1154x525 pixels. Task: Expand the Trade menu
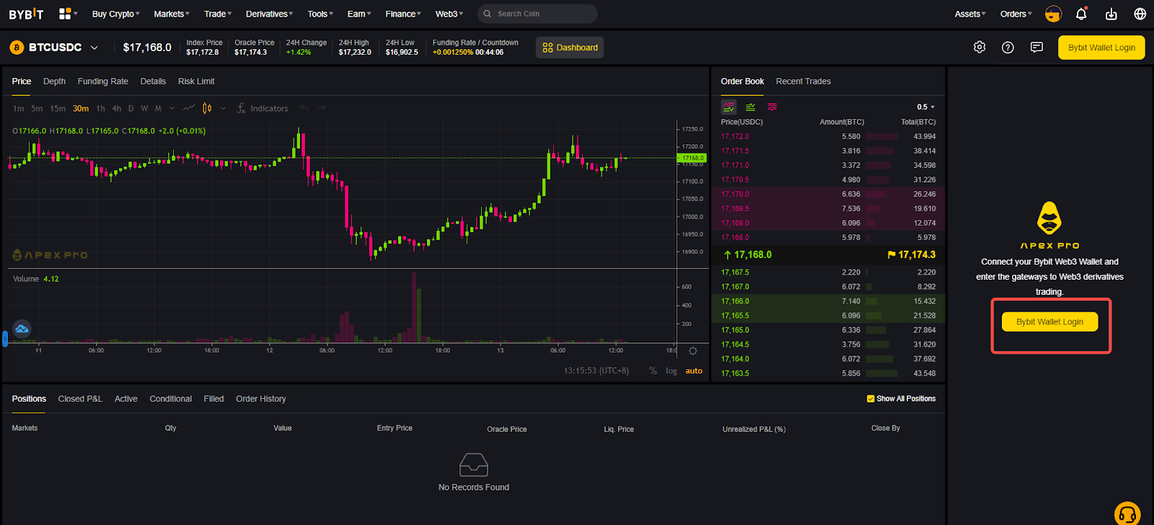coord(218,14)
